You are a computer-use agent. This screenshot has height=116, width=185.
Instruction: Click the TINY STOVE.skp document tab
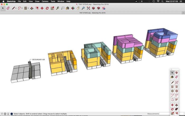tap(92, 13)
